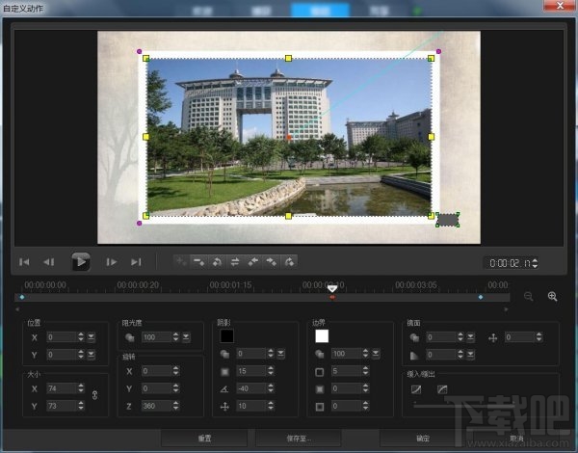The image size is (578, 453).
Task: Open the 边界 opacity dropdown
Action: (378, 354)
